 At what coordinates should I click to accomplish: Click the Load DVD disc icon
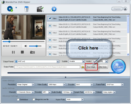(x=10, y=9)
